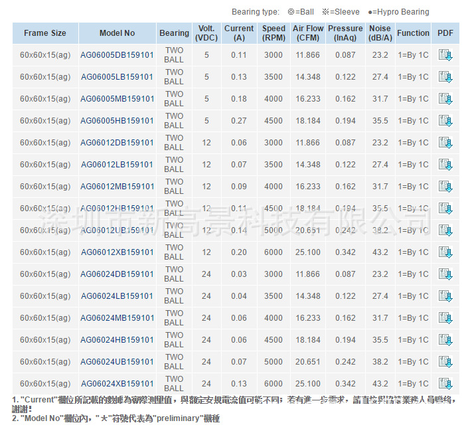Click the Volt. (VDC) column header
The height and width of the screenshot is (431, 470).
tap(206, 33)
